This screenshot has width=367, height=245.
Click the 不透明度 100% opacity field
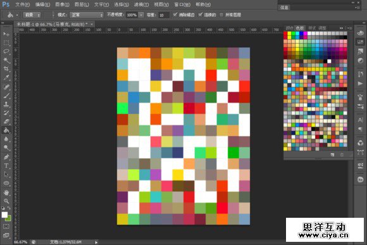coord(132,15)
